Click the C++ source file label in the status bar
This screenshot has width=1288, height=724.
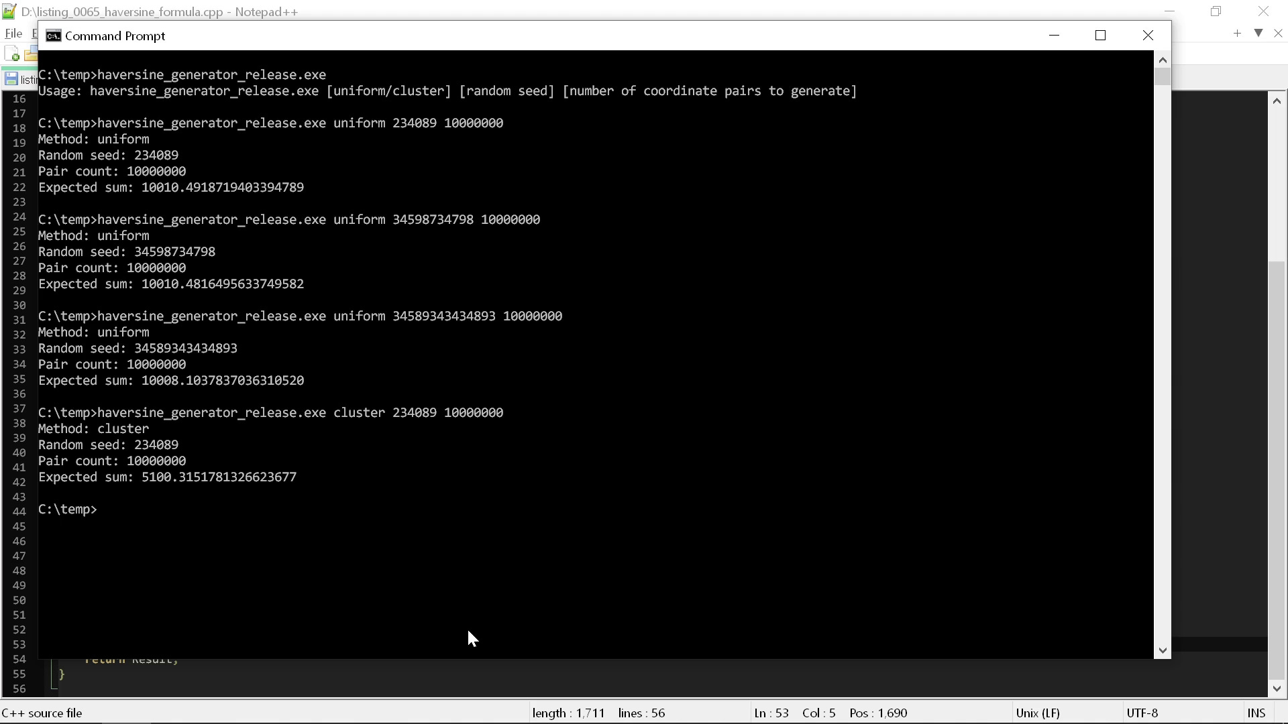(42, 713)
